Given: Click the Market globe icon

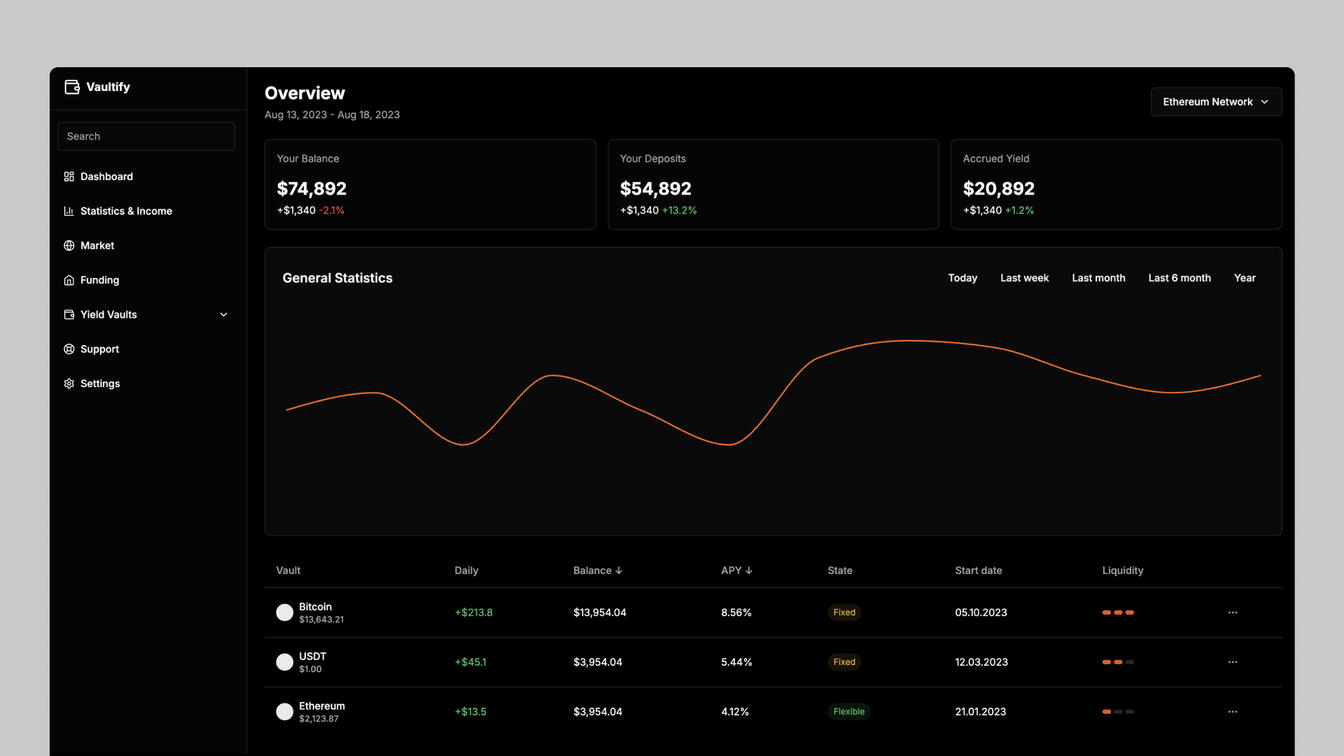Looking at the screenshot, I should click(69, 245).
